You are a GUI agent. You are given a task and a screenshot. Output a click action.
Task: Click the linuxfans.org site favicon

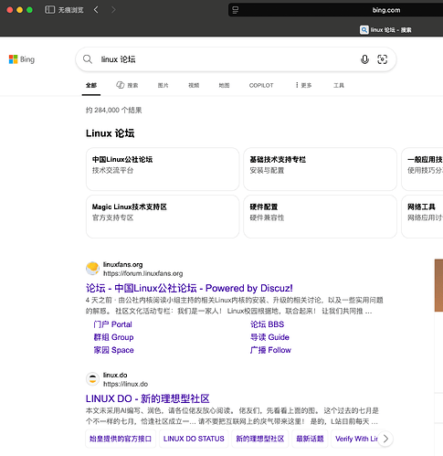pos(92,268)
